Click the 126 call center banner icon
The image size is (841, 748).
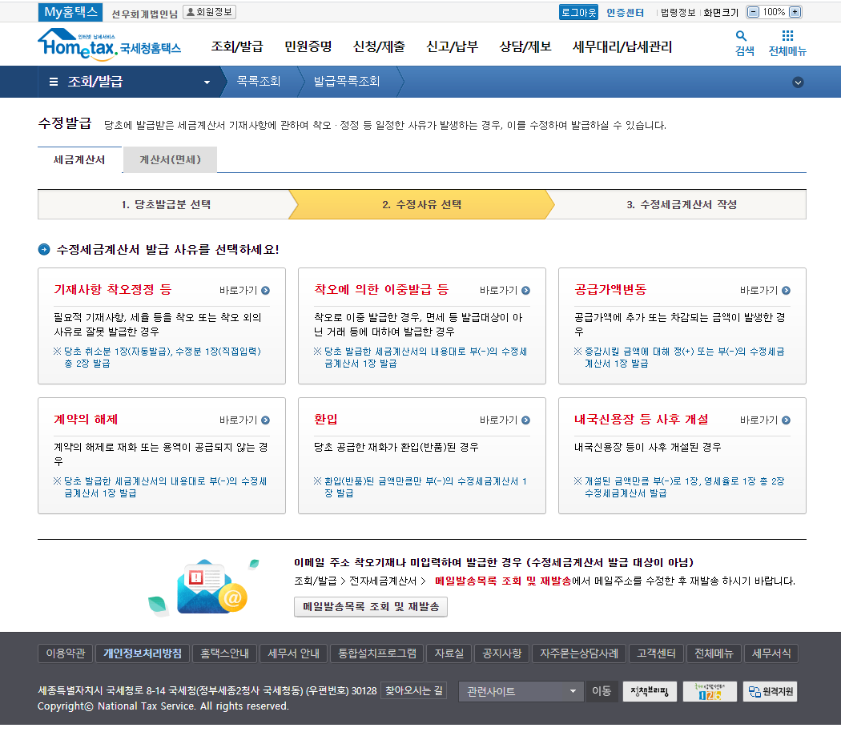(710, 691)
